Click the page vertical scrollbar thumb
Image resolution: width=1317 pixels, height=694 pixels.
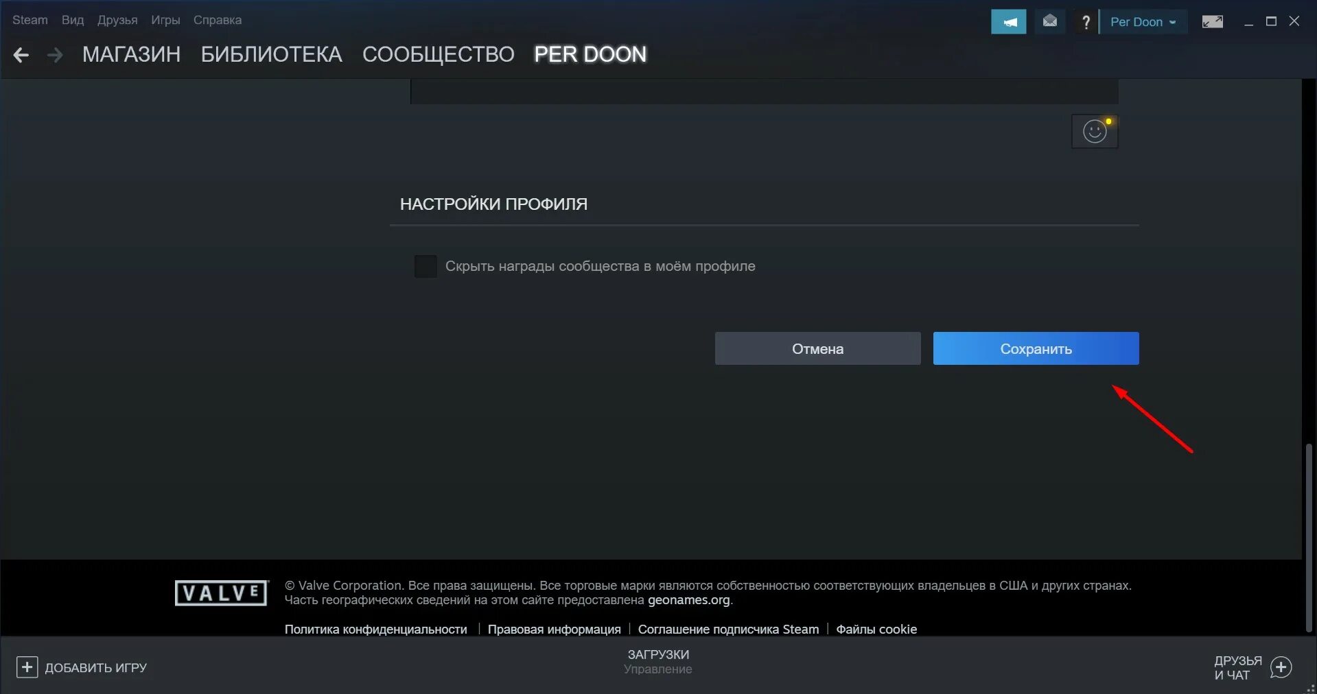(1309, 538)
